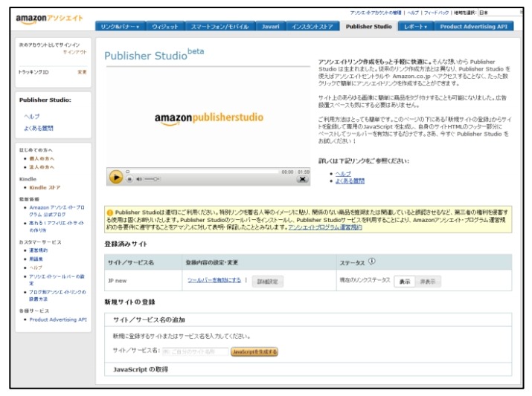Open the 運営規約 sidebar link
This screenshot has width=532, height=396.
(39, 250)
